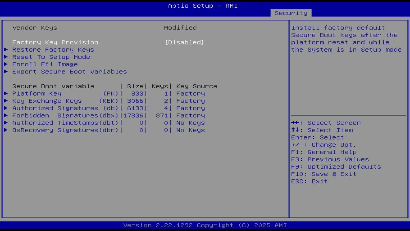Click the arrow beside Restore Factory Keys
This screenshot has width=410, height=231.
[6, 50]
